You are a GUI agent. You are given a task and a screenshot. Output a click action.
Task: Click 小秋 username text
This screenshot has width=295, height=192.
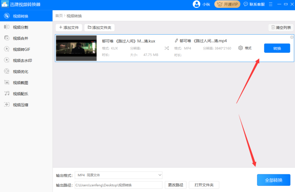point(206,4)
